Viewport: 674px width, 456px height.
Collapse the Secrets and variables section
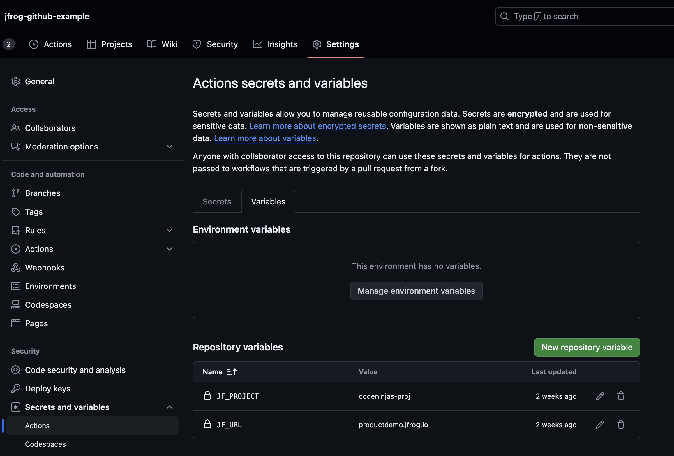169,407
